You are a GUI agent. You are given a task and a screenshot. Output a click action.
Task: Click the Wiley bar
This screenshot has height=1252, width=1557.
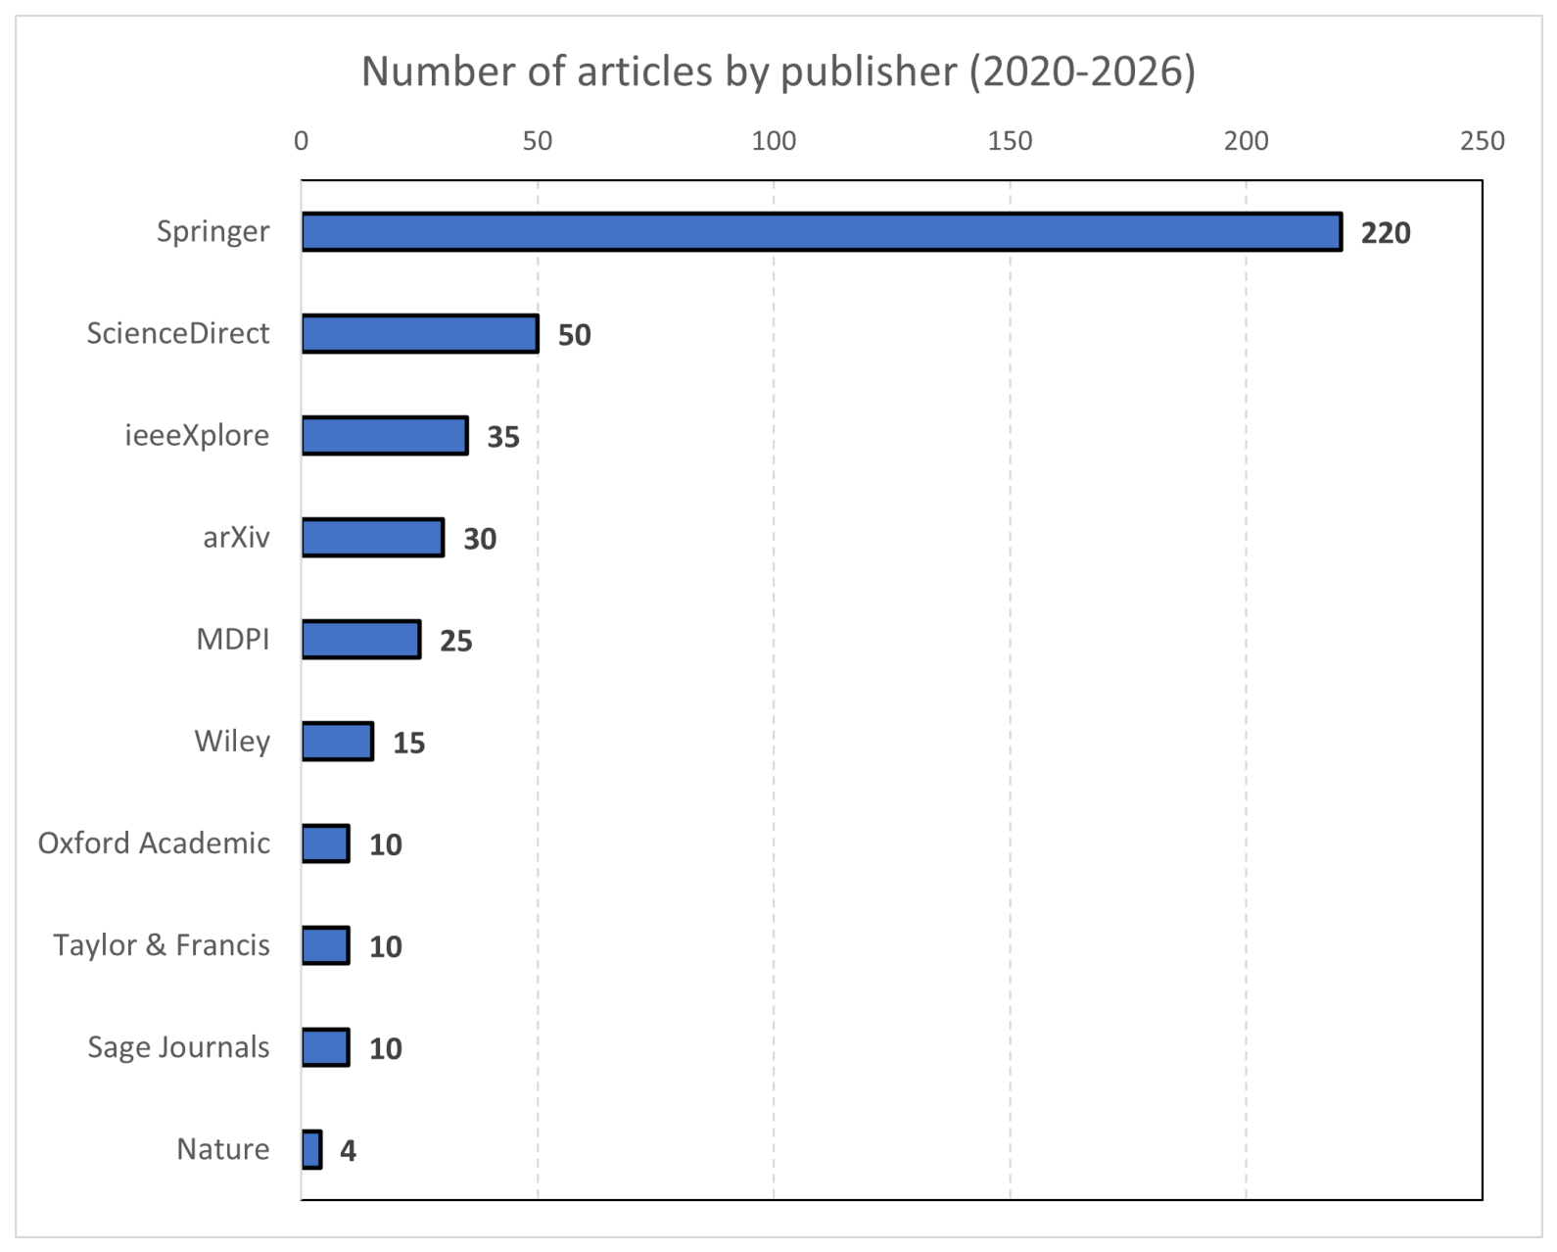[x=338, y=742]
